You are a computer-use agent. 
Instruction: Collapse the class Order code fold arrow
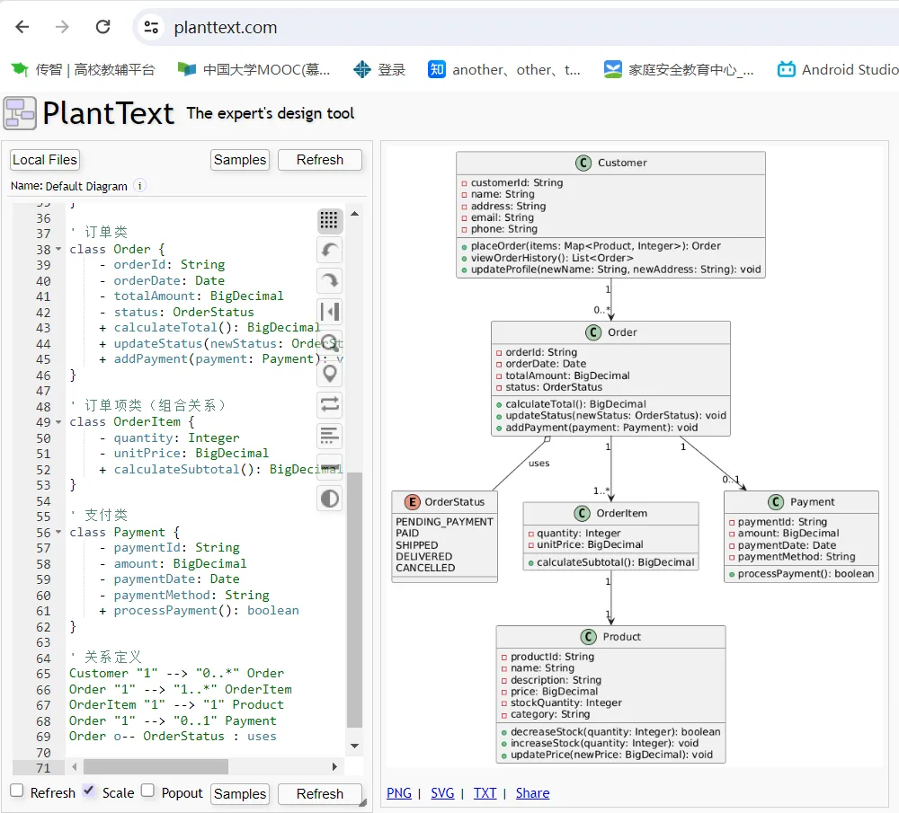click(58, 249)
